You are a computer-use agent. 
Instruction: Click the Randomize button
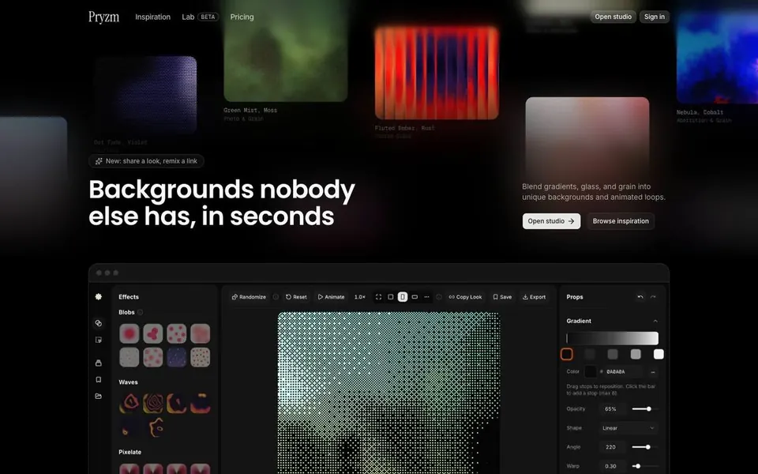pos(249,297)
